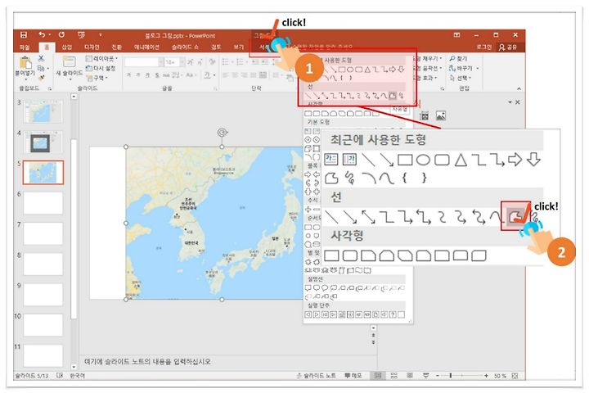Screen dimensions: 589x393
Task: Select the horizontal text box shape in zoomed panel
Action: point(331,160)
